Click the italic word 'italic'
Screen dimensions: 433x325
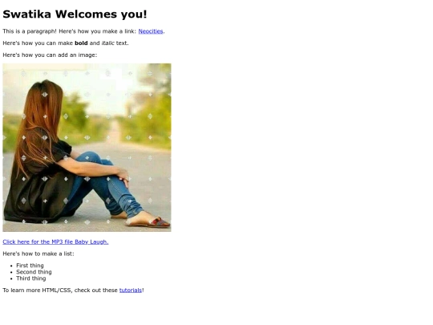tap(108, 43)
